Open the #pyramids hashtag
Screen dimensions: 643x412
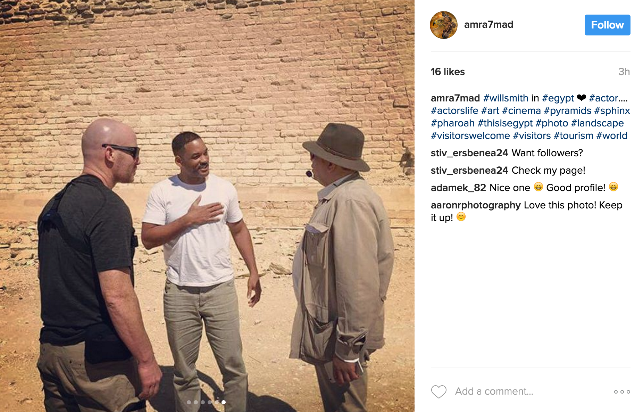(567, 111)
